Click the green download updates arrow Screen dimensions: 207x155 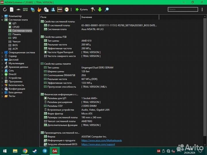(x=100, y=9)
